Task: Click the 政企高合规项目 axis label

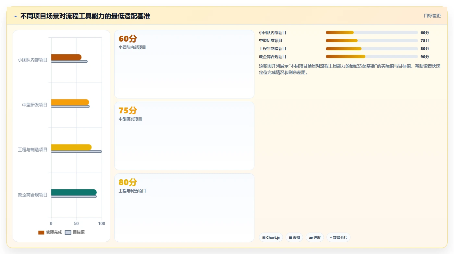Action: point(33,195)
